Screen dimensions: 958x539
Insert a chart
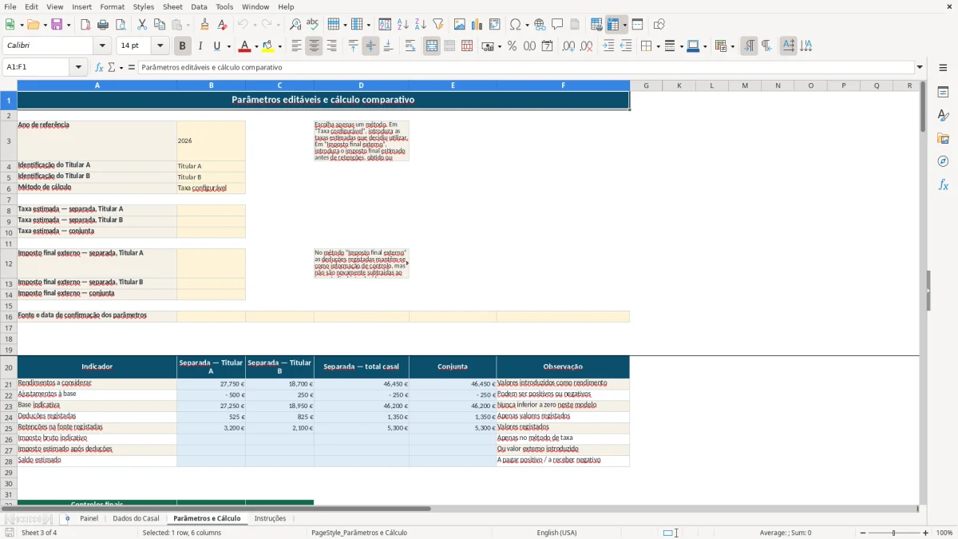[x=477, y=25]
